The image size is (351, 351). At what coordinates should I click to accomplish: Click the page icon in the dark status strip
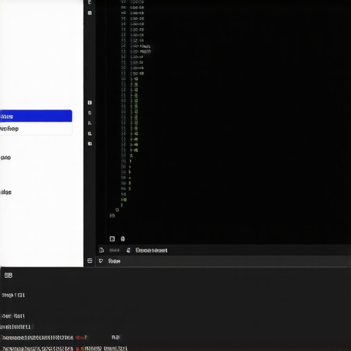pos(101,250)
